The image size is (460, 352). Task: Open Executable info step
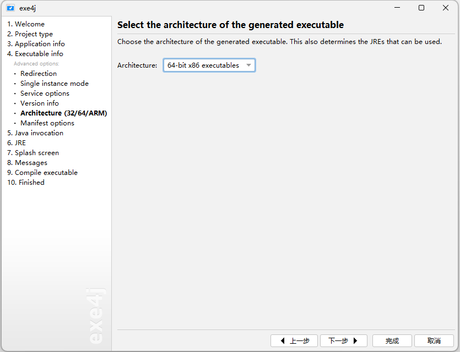(x=35, y=54)
